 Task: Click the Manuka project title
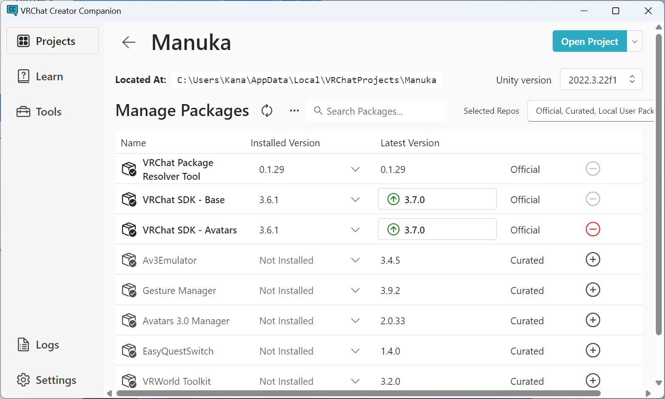[191, 42]
